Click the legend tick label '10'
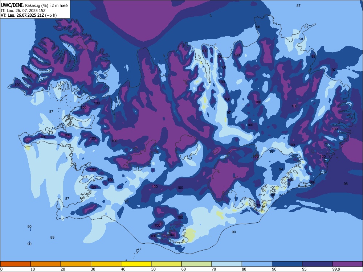363x272 pixels. 33,269
